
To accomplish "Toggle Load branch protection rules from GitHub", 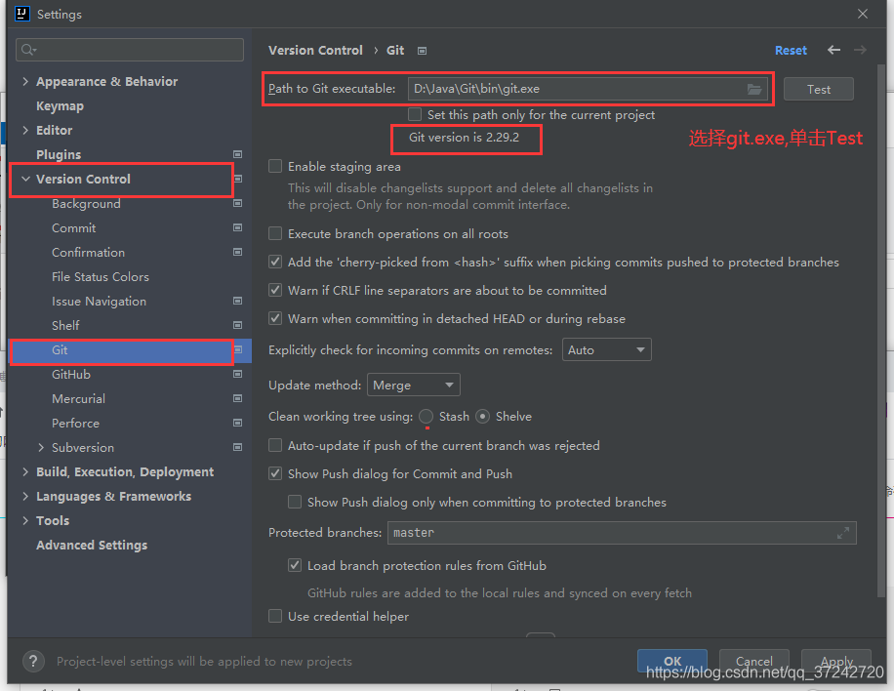I will [295, 565].
